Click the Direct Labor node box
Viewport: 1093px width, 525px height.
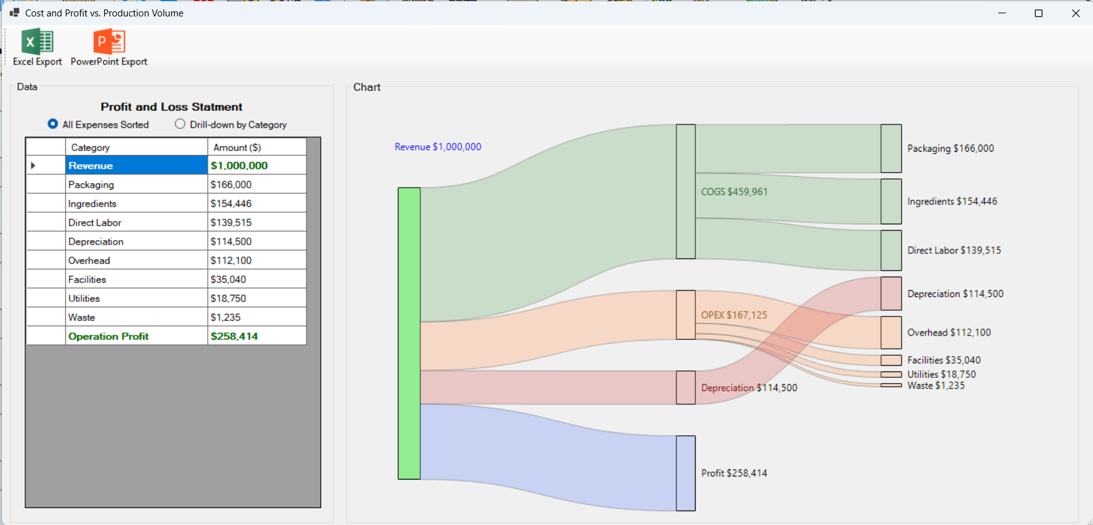891,250
